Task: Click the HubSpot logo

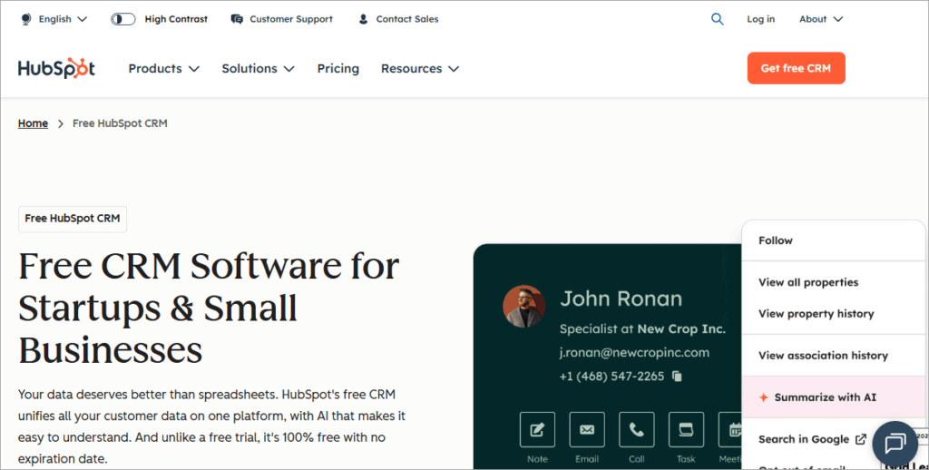Action: [x=56, y=68]
